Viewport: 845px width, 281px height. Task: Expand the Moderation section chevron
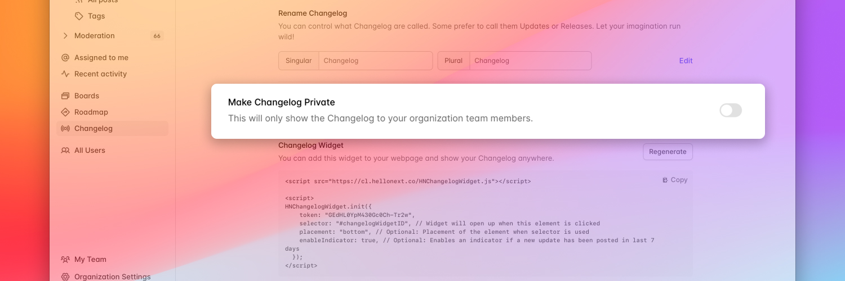65,35
